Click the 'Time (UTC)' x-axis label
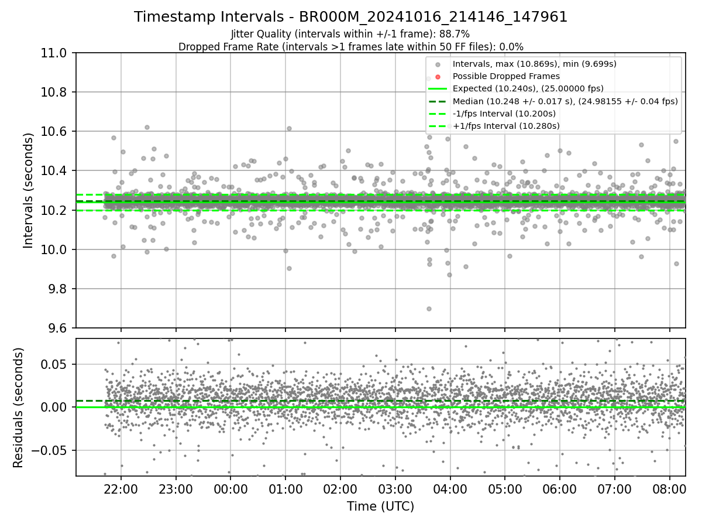 click(380, 507)
